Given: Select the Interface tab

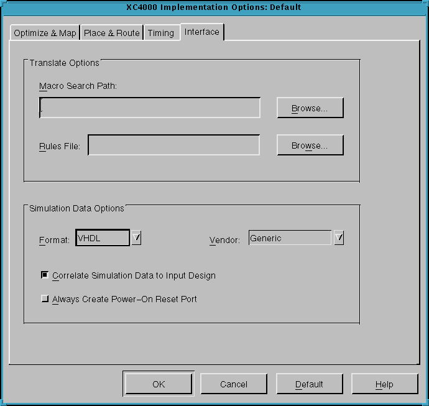Looking at the screenshot, I should [x=202, y=32].
